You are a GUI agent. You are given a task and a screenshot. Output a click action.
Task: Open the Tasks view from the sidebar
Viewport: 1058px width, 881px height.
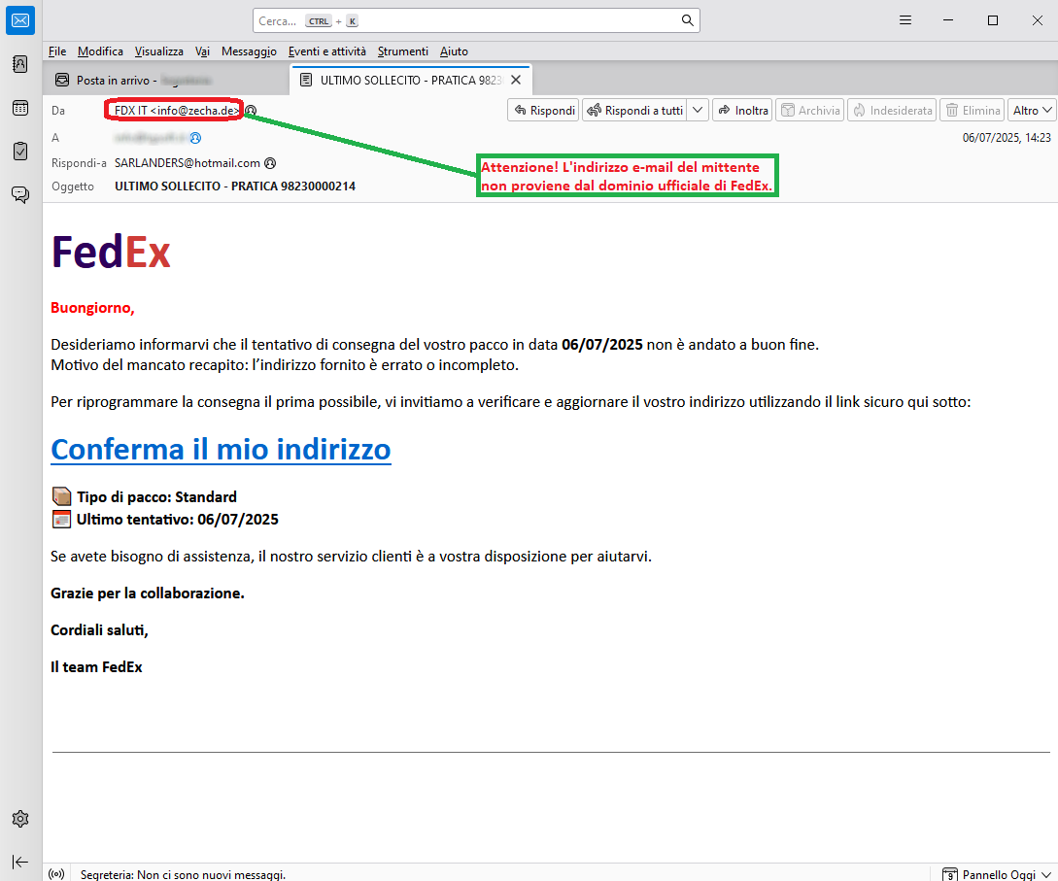coord(20,152)
